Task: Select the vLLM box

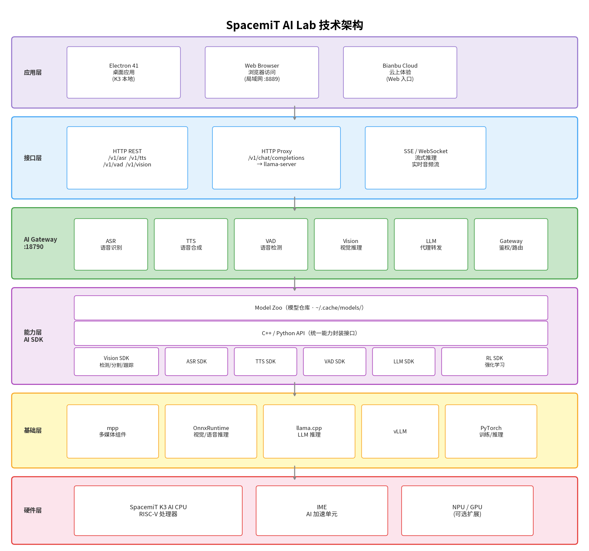Action: (400, 431)
